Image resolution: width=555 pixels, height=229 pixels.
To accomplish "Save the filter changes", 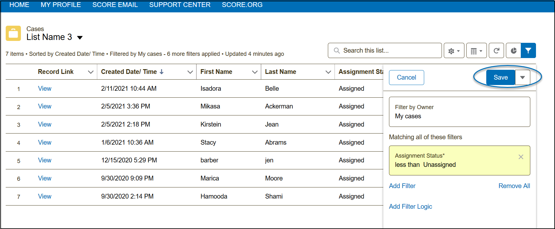I will coord(501,78).
